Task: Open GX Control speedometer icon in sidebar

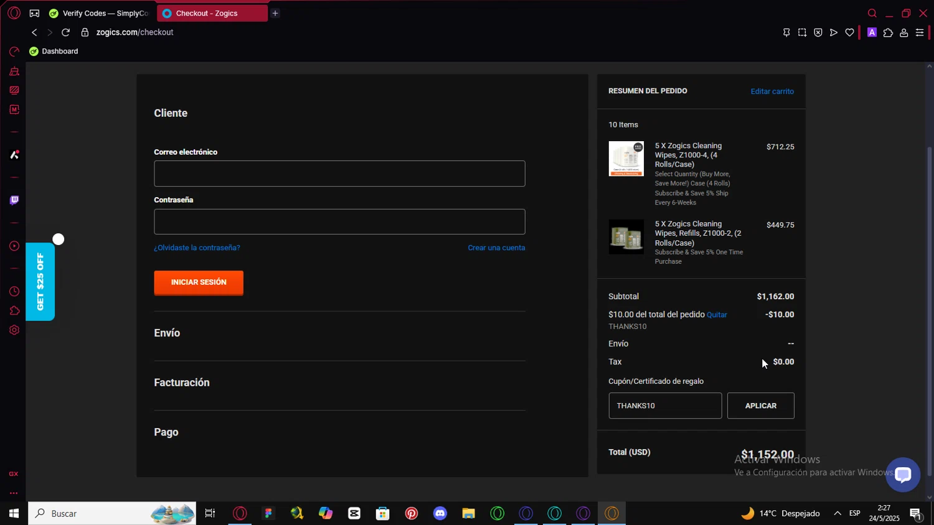Action: click(14, 52)
